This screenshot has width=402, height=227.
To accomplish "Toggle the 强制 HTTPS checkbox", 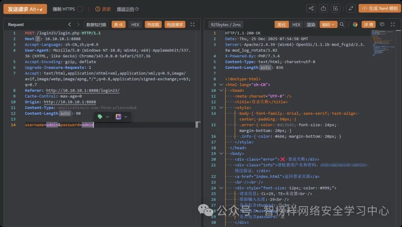I will click(80, 9).
